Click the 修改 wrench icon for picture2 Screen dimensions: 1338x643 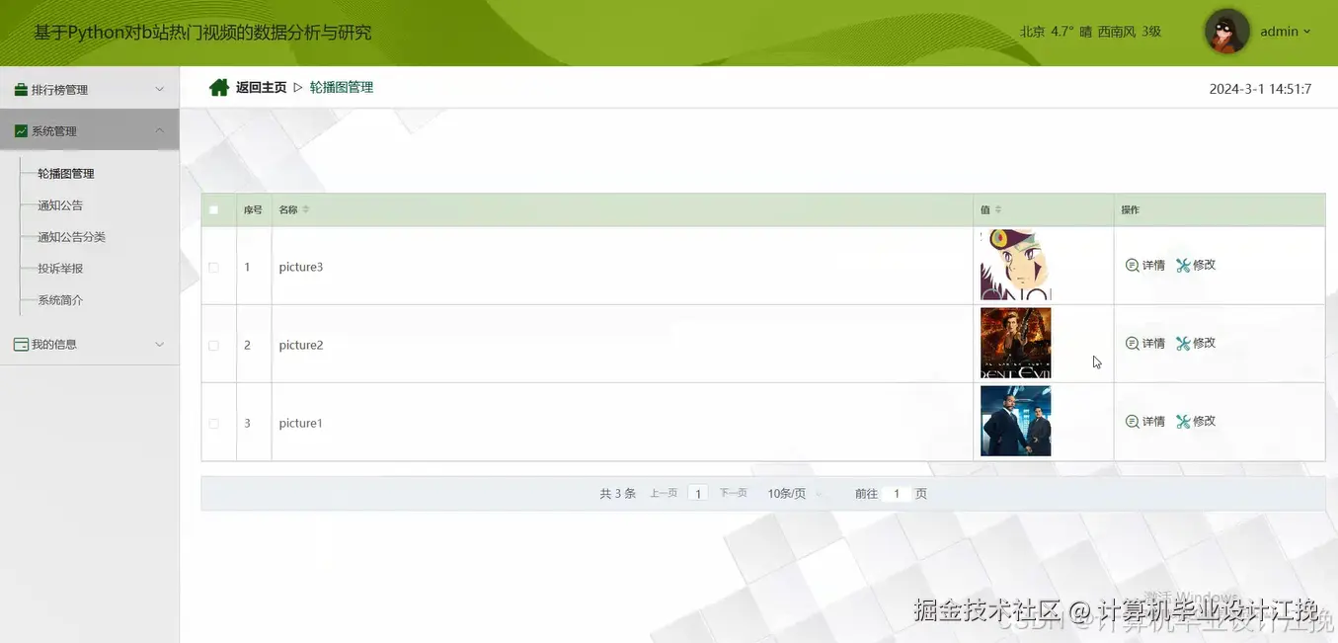[1182, 343]
